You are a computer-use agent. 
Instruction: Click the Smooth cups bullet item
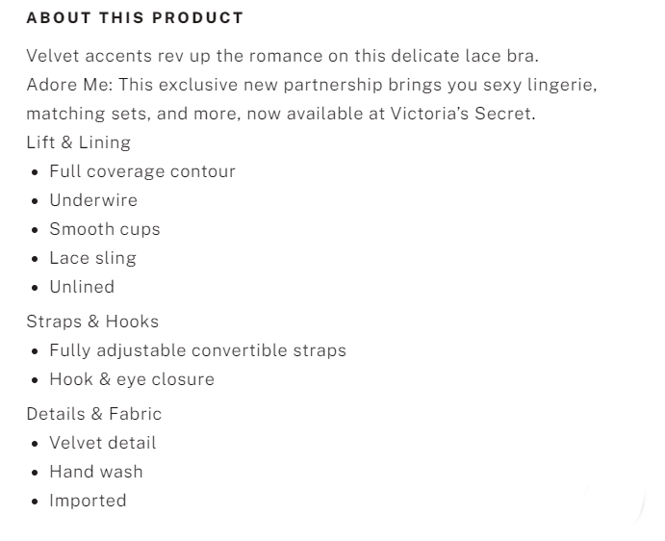coord(105,229)
